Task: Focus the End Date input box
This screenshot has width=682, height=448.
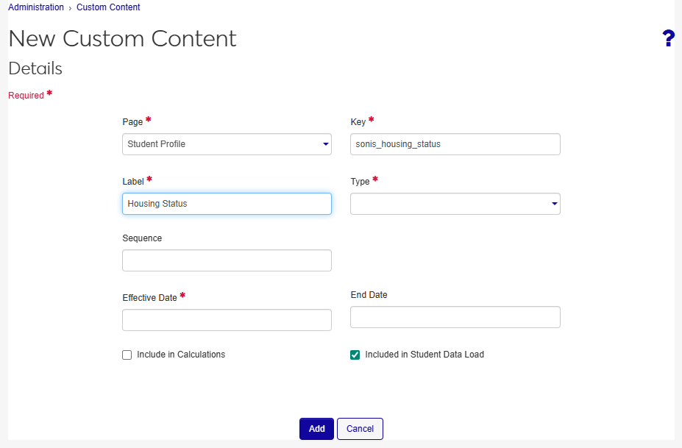Action: pyautogui.click(x=455, y=317)
